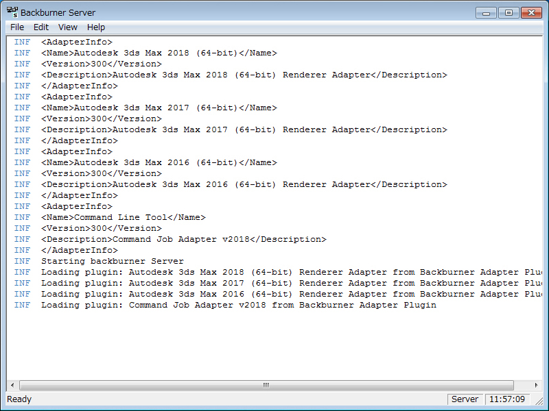
Task: Click the 'Command Job Adapter v2018' description line
Action: click(x=184, y=239)
